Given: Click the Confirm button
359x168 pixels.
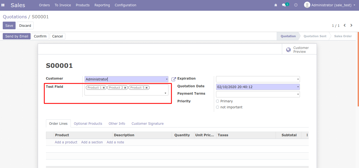Looking at the screenshot, I should point(40,36).
